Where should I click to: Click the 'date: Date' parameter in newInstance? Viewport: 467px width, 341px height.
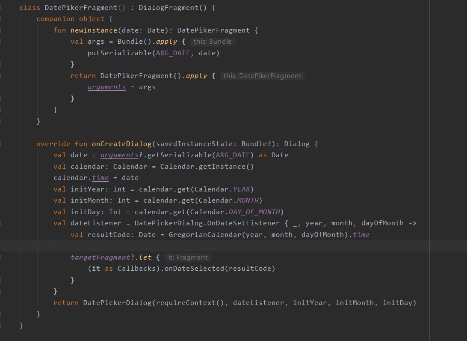click(x=143, y=30)
